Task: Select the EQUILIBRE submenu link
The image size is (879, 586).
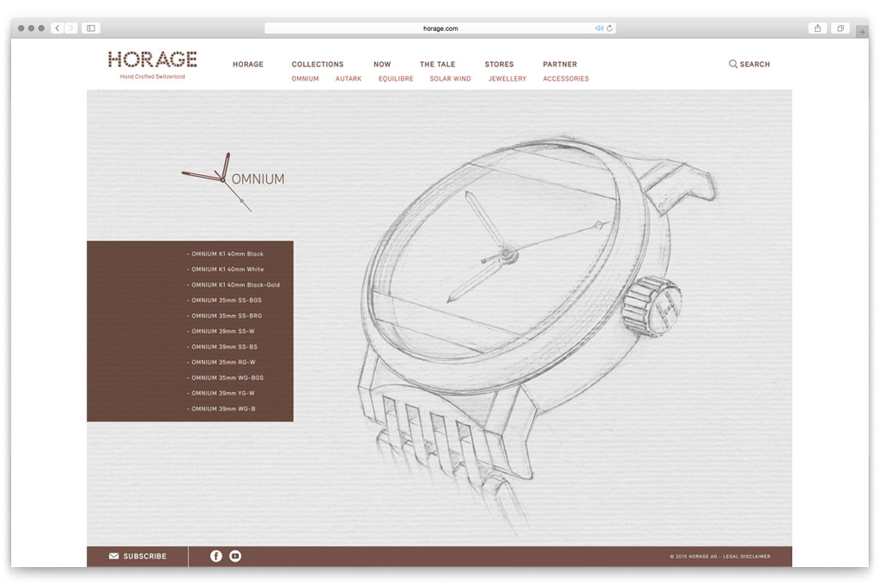Action: click(x=396, y=79)
